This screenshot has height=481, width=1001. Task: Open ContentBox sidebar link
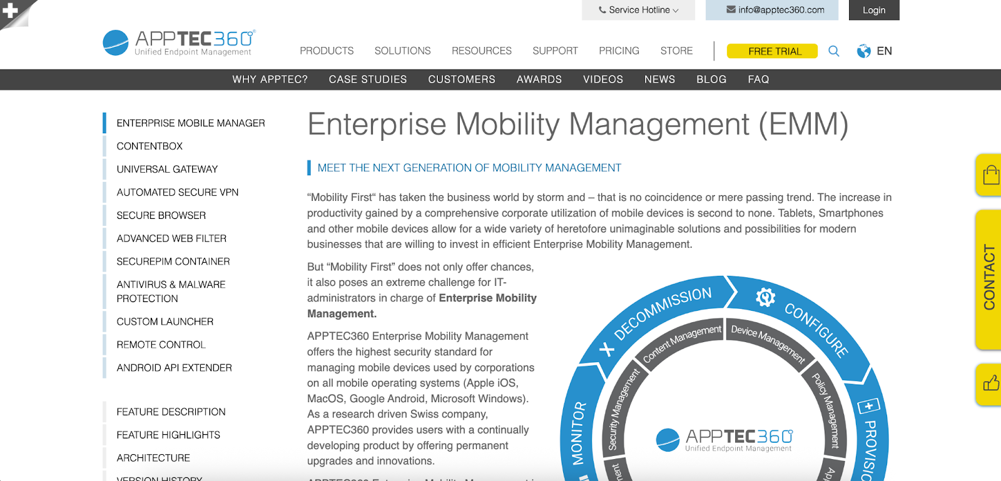[150, 146]
